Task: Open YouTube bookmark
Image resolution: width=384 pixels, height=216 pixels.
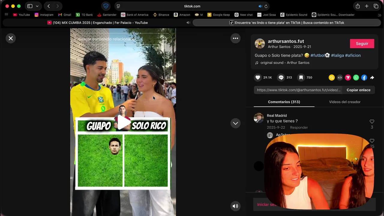Action: [x=21, y=15]
